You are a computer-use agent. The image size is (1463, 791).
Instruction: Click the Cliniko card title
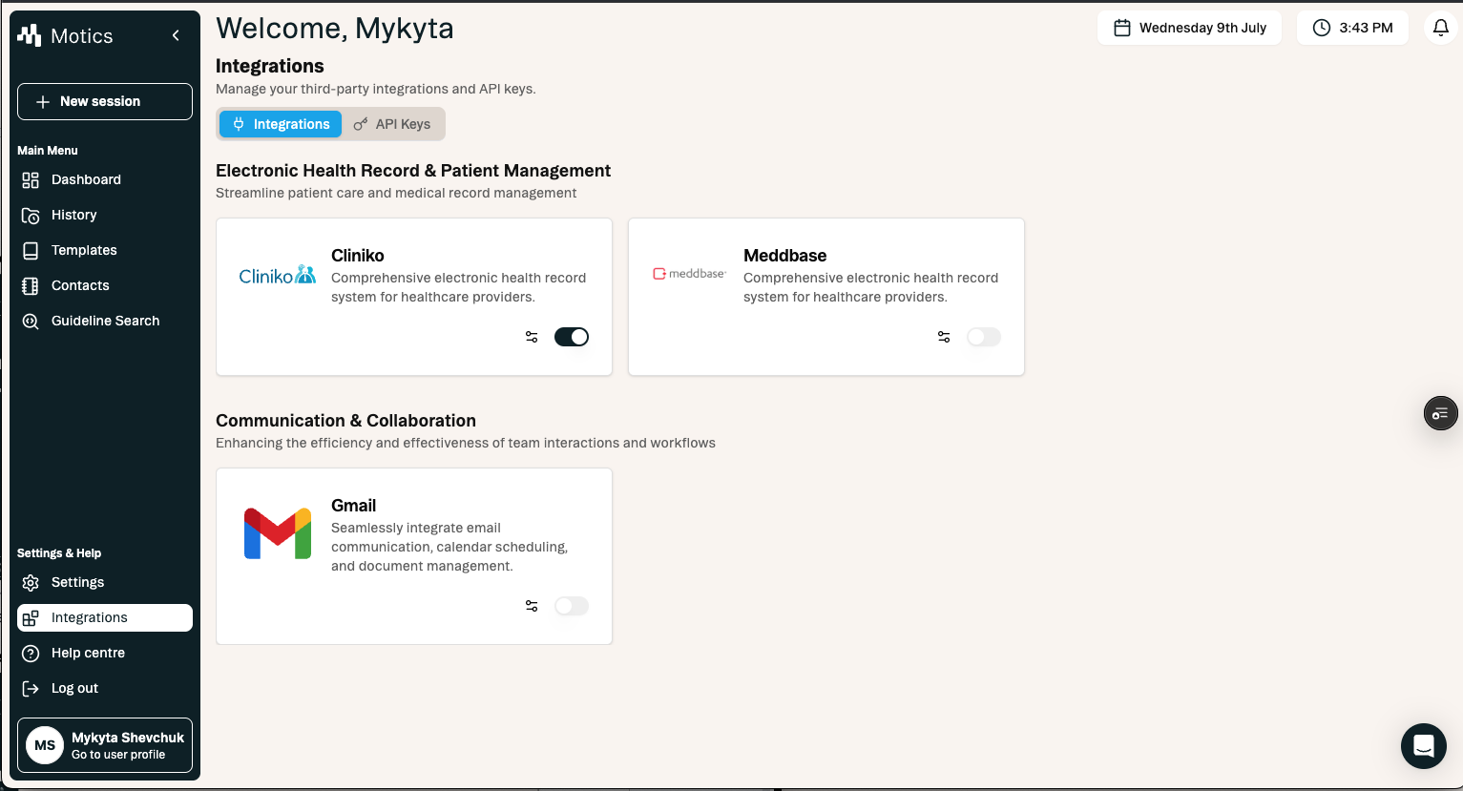click(x=358, y=256)
